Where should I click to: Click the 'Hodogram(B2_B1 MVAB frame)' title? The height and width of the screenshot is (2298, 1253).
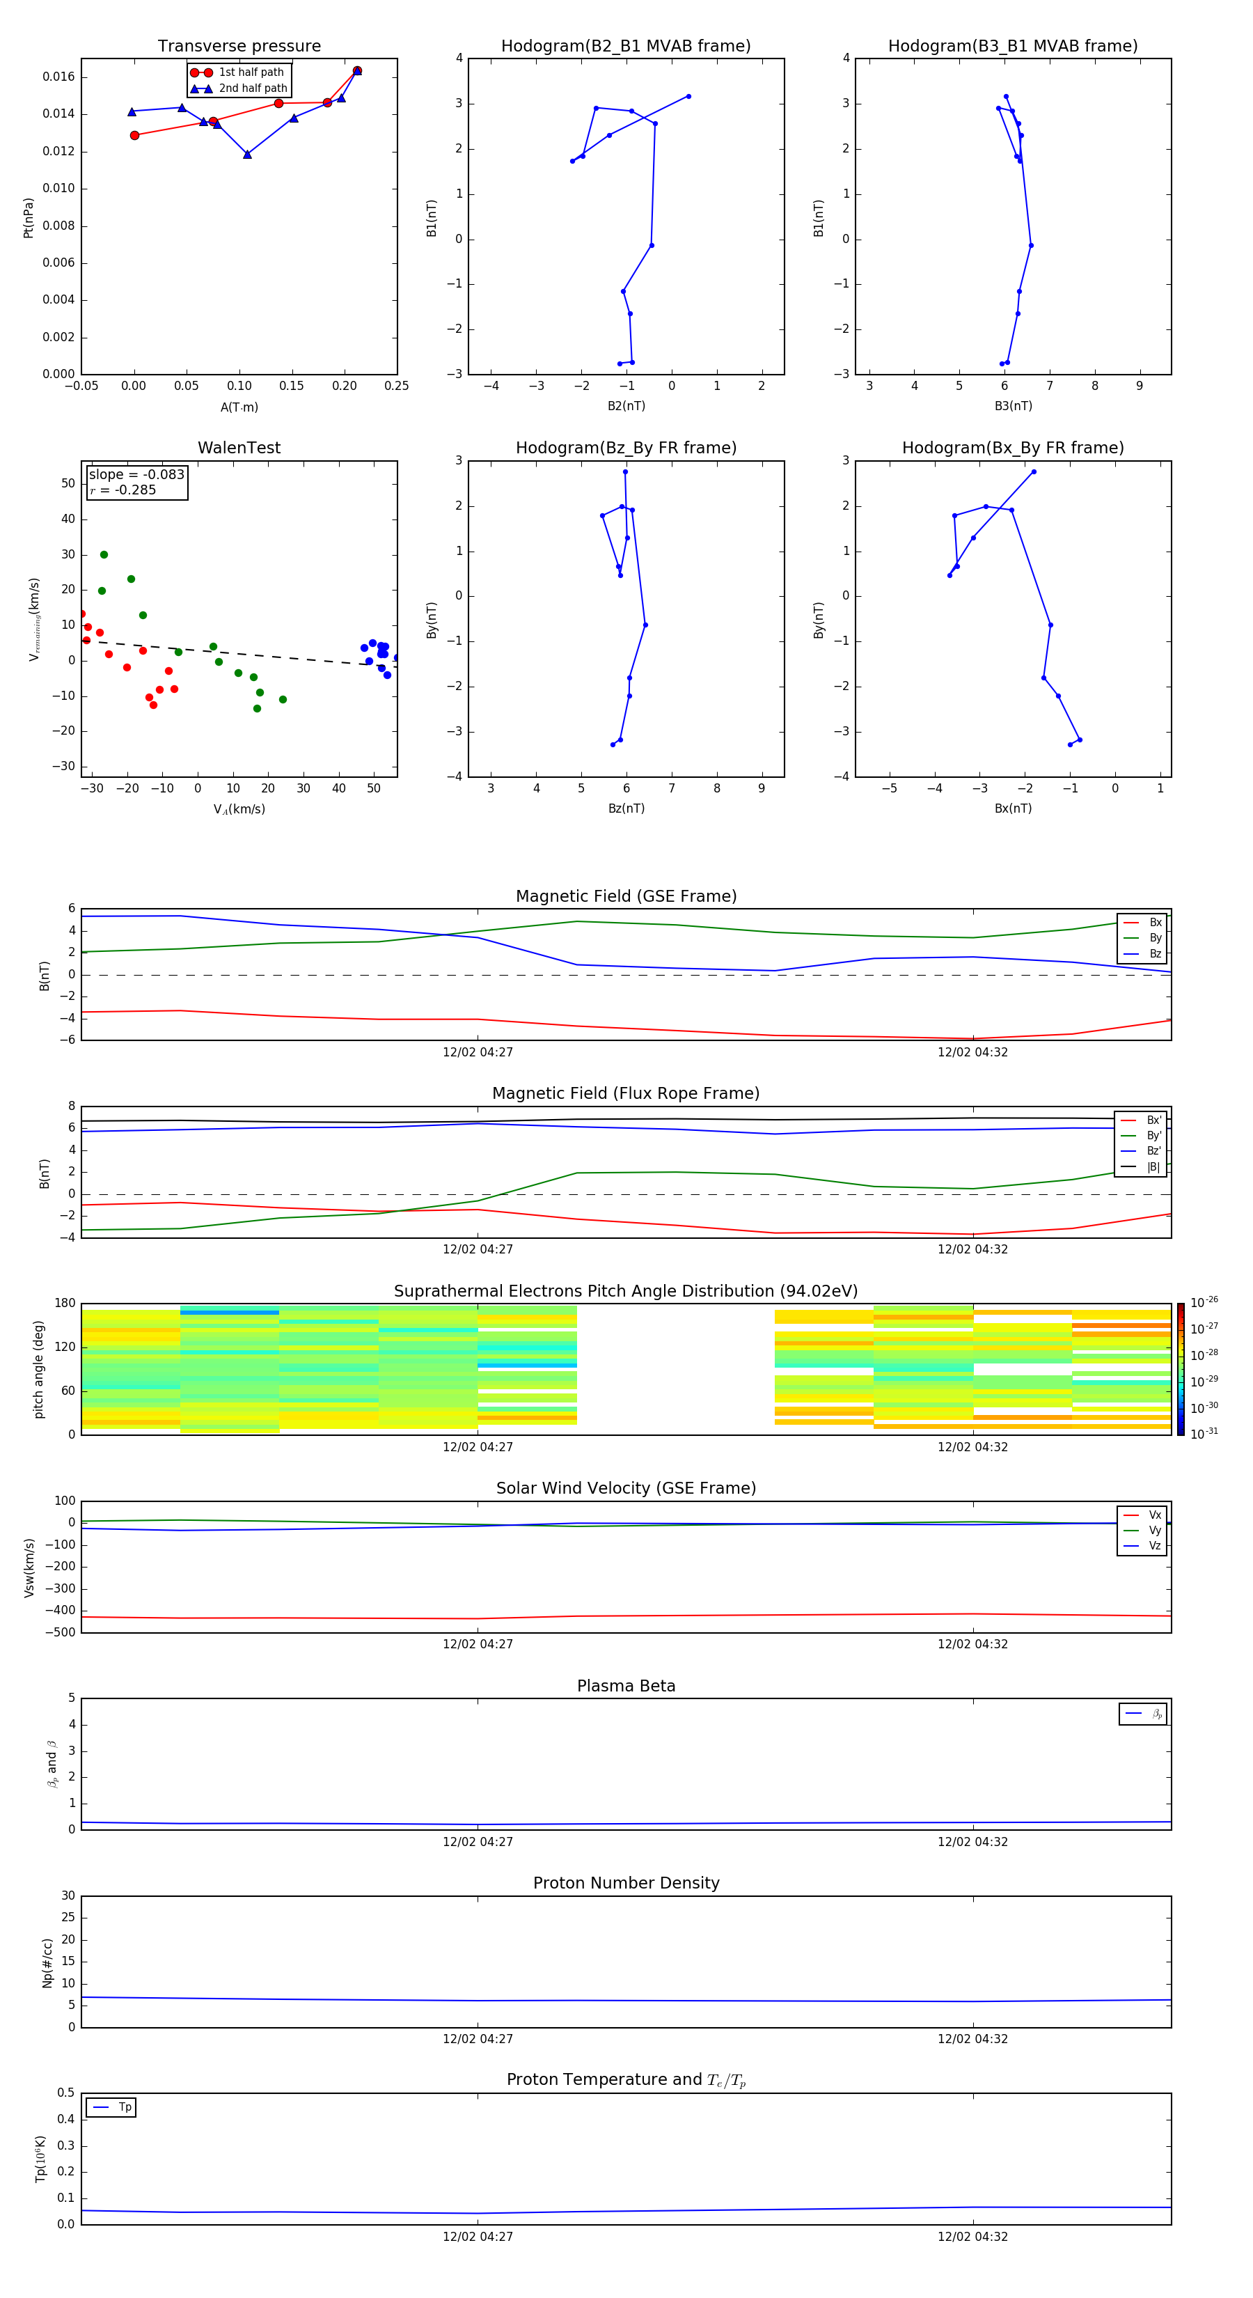pyautogui.click(x=626, y=47)
